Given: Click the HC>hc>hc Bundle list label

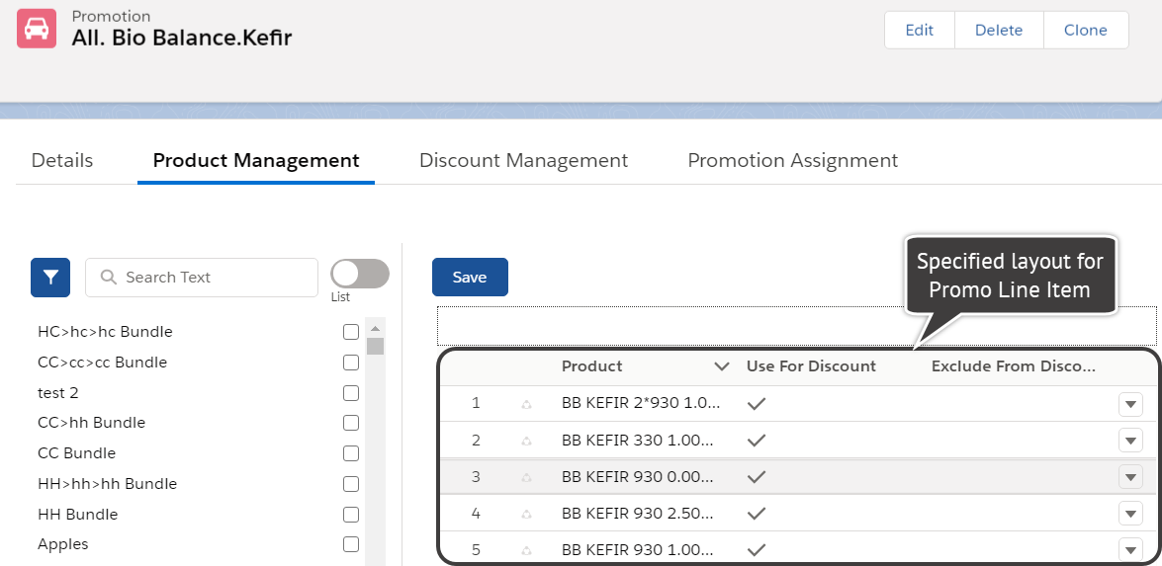Looking at the screenshot, I should click(105, 332).
